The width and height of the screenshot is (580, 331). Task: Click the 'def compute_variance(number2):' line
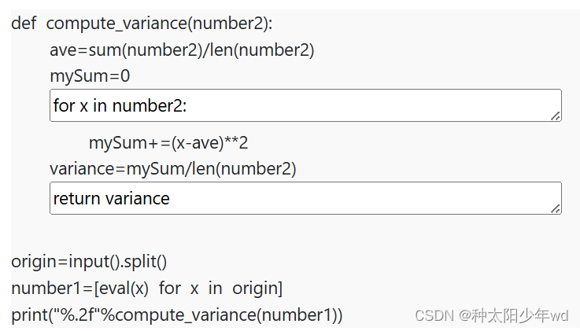(142, 24)
